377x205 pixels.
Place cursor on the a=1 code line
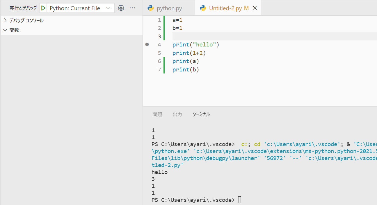177,20
